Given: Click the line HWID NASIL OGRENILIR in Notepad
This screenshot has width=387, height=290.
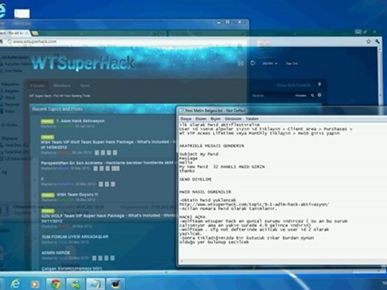Looking at the screenshot, I should (x=205, y=192).
